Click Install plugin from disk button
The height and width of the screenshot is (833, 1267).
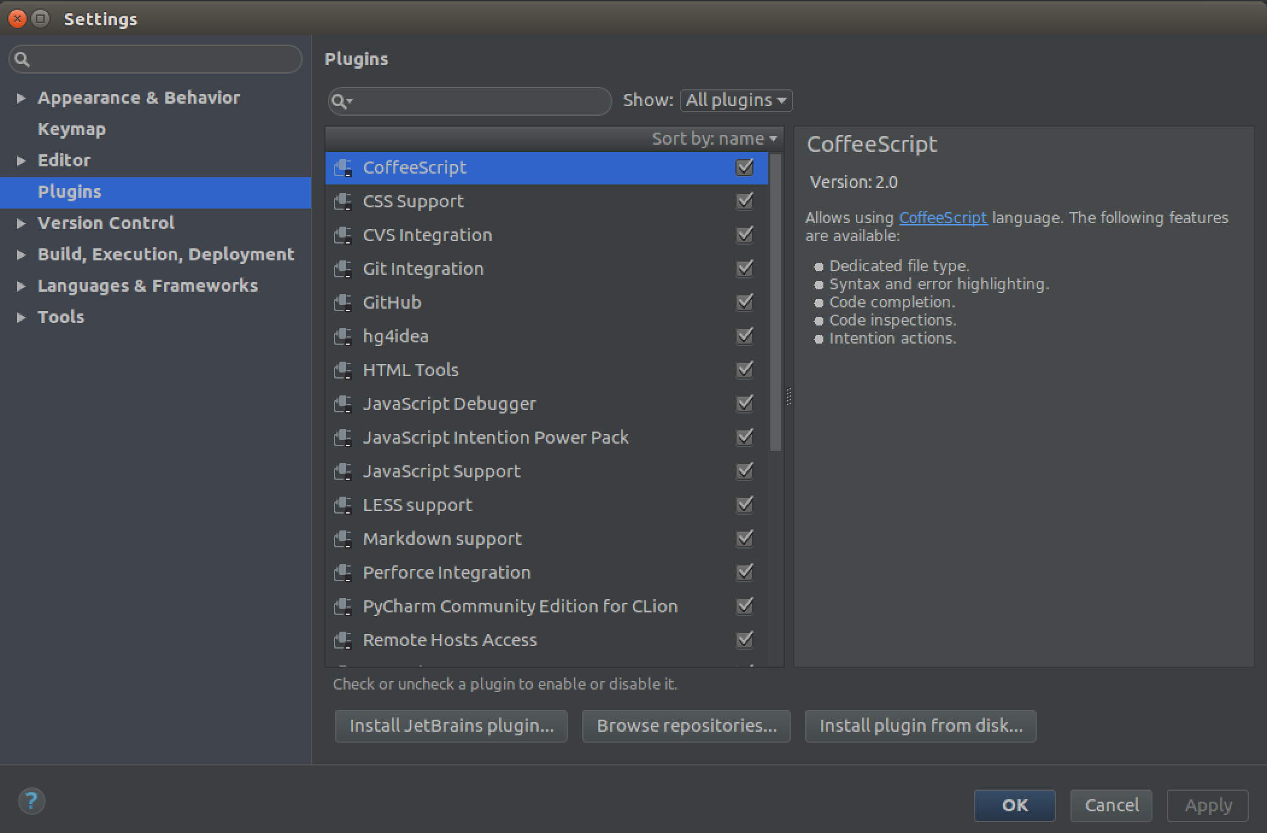921,726
